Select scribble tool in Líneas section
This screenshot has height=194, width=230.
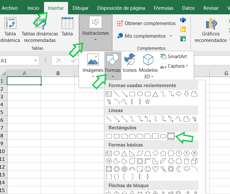click(x=194, y=119)
